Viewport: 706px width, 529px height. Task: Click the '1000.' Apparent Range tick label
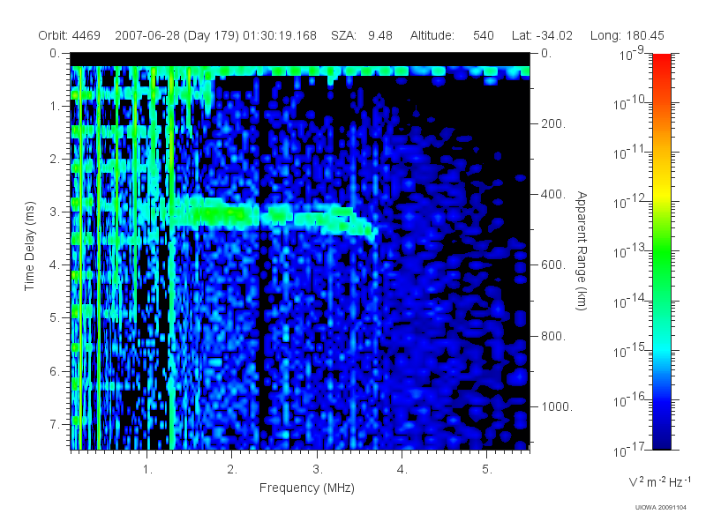pos(557,406)
